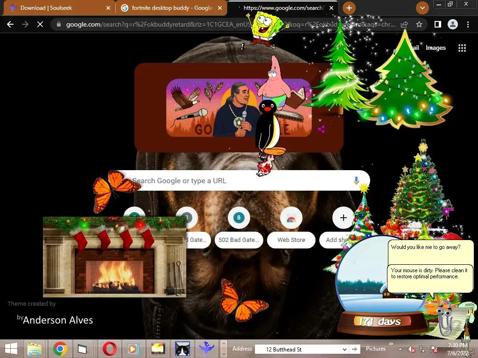
Task: Open the Web Store shortcut
Action: (x=291, y=227)
